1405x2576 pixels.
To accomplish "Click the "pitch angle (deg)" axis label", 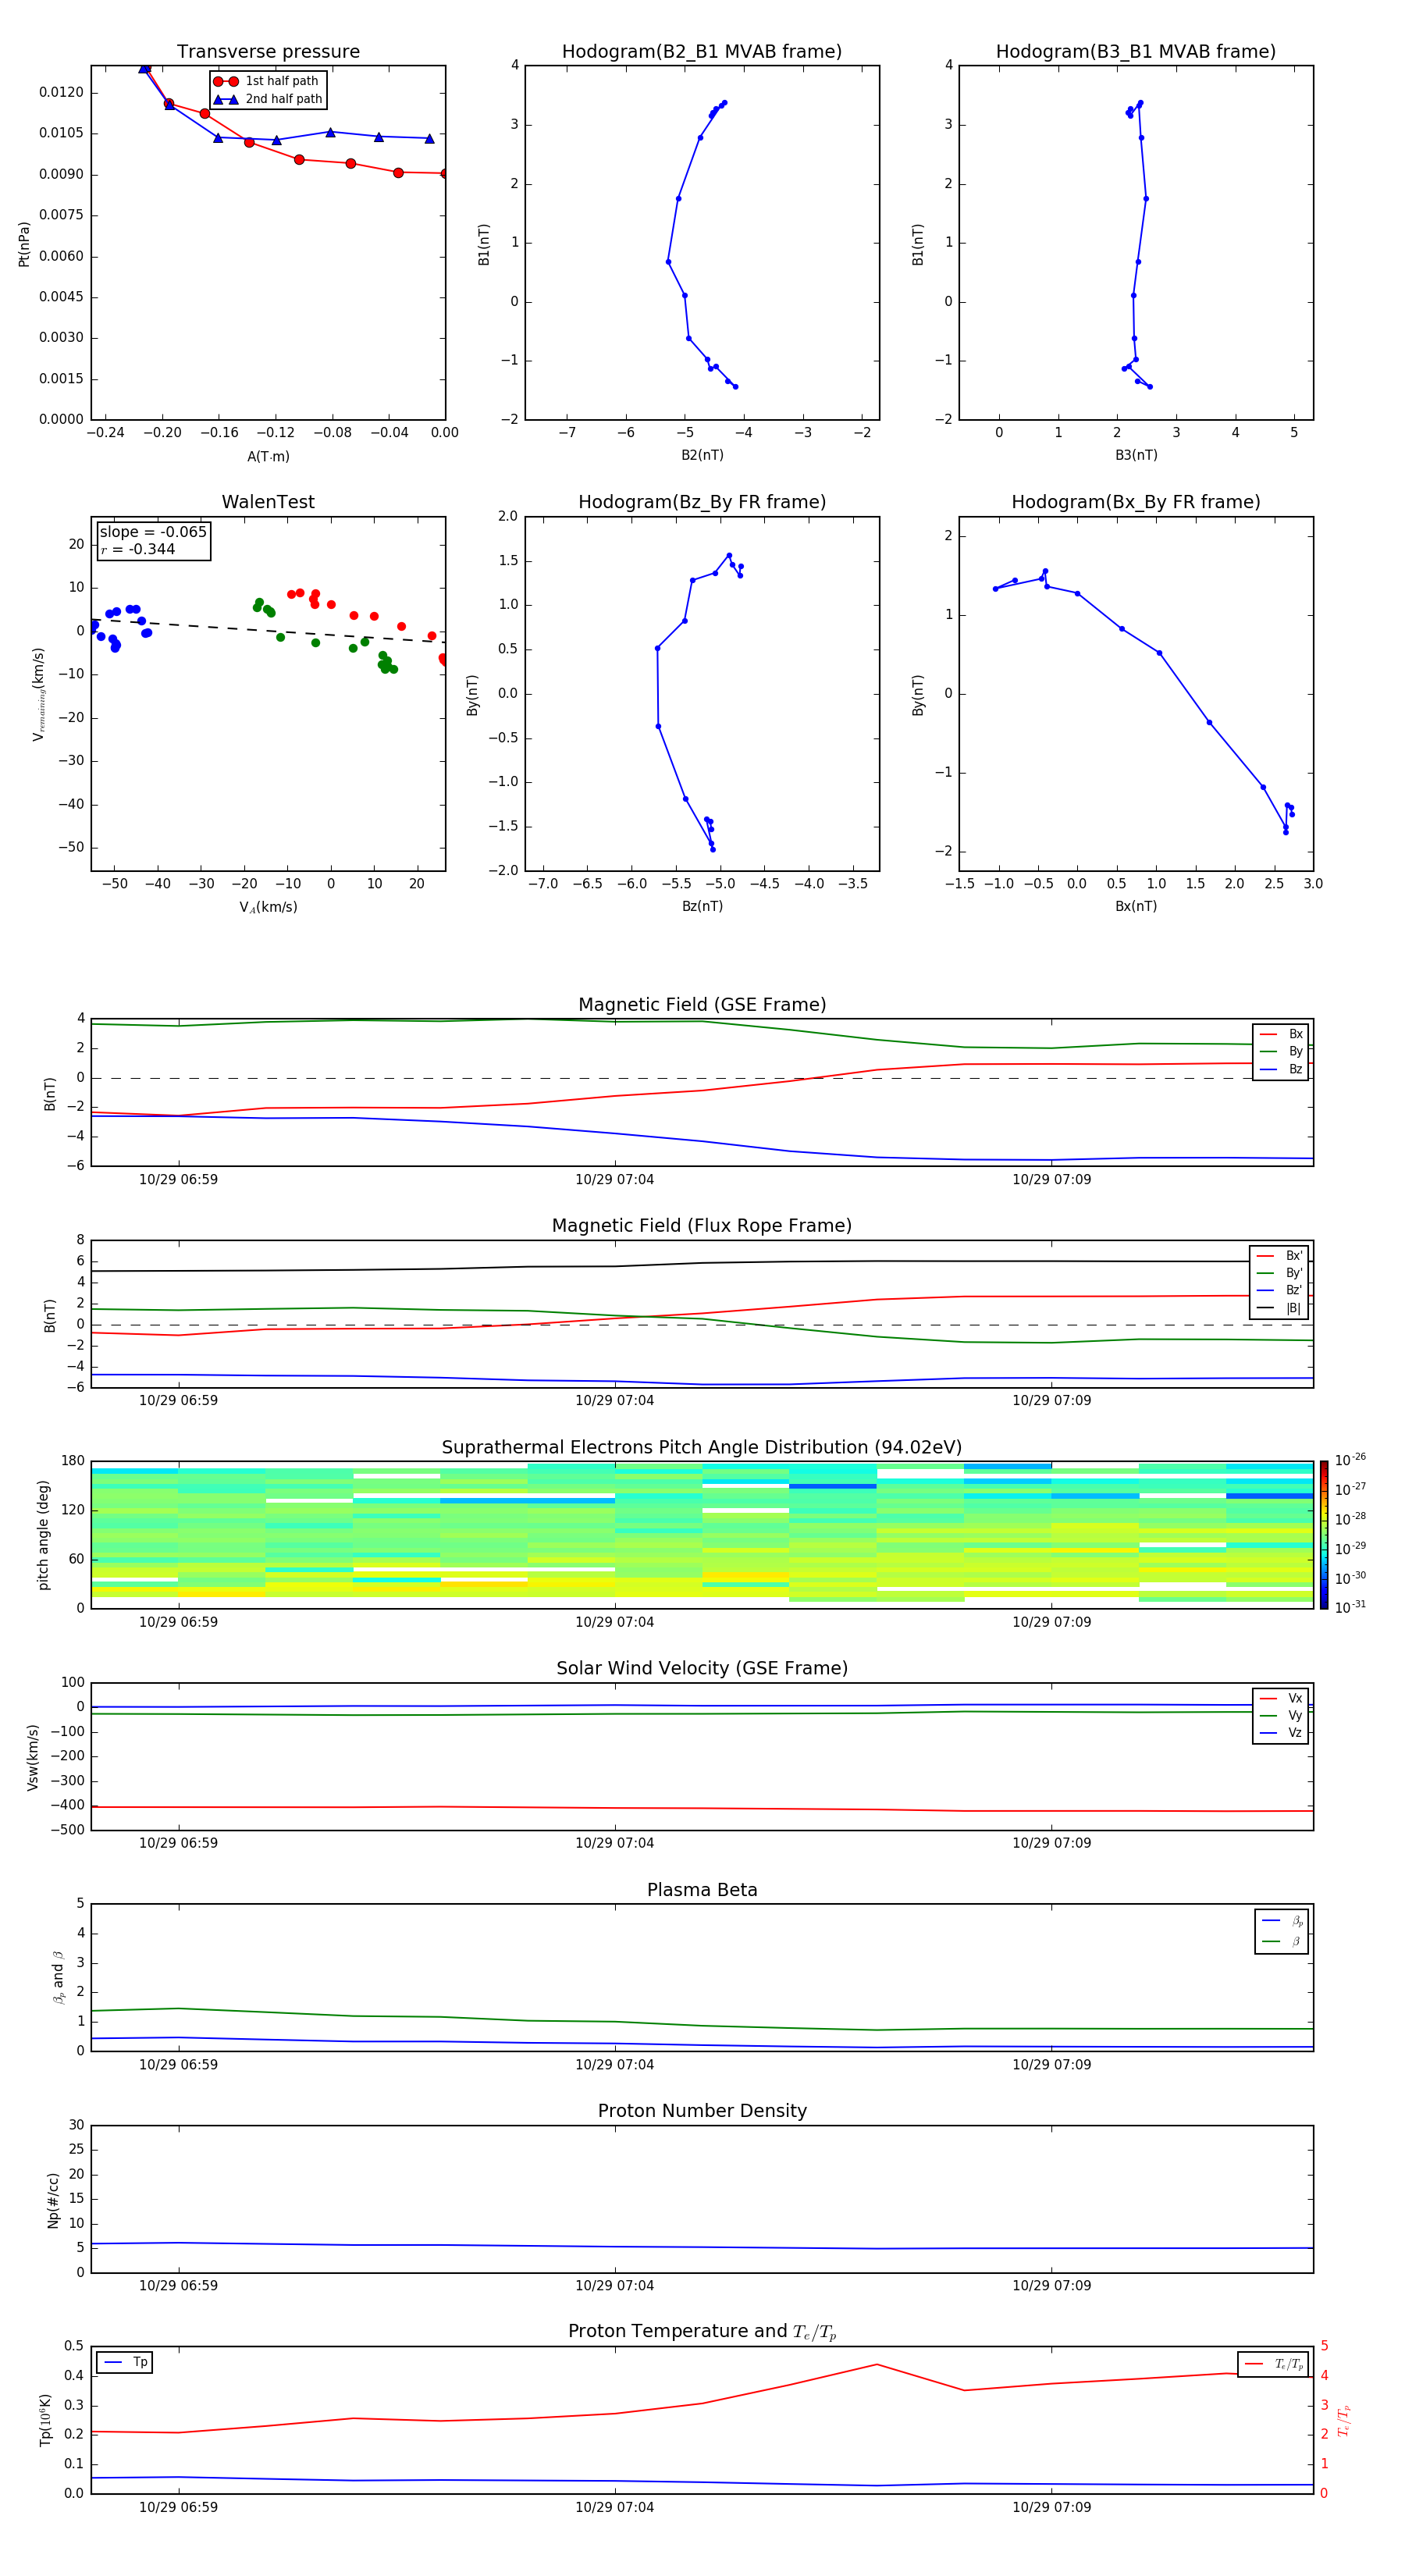I will (43, 1535).
